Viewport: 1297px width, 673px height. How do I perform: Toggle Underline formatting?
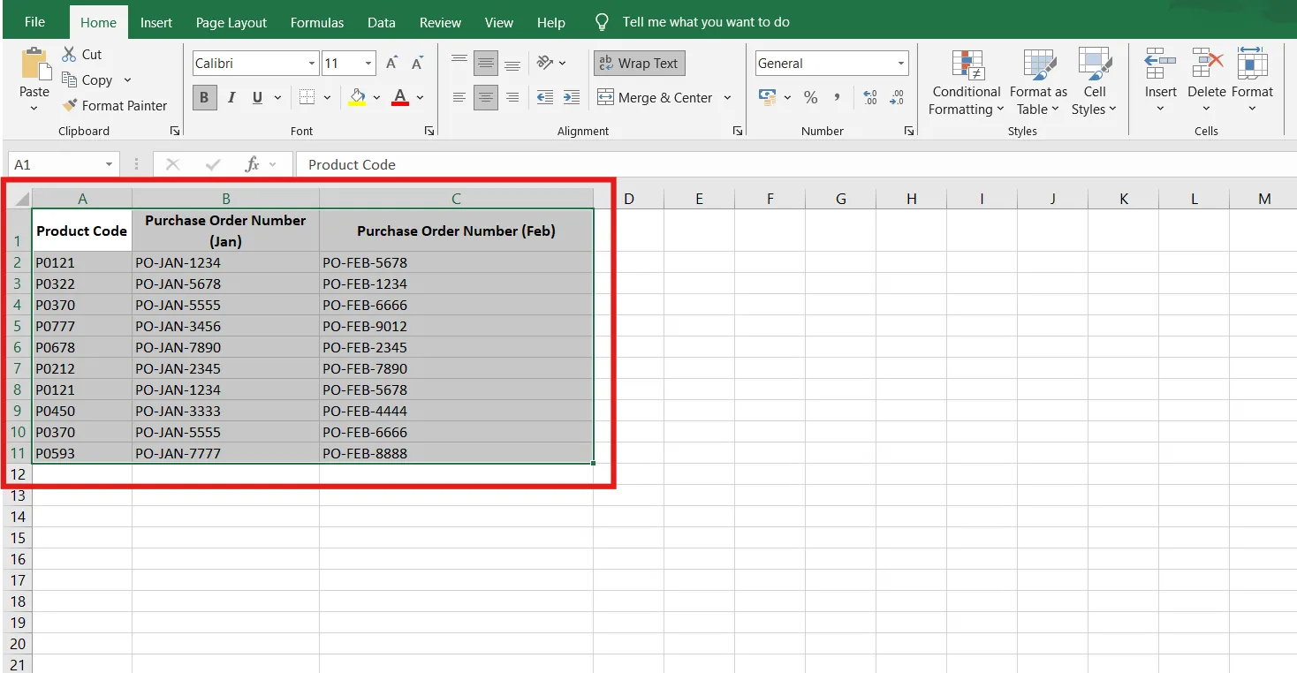[257, 97]
